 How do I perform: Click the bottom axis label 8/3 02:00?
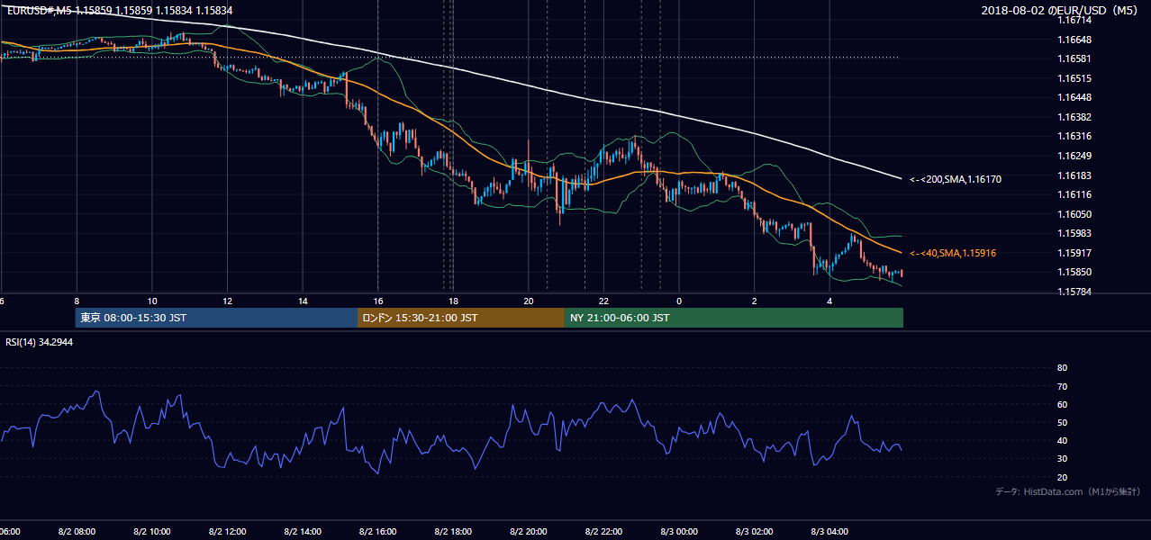click(755, 531)
